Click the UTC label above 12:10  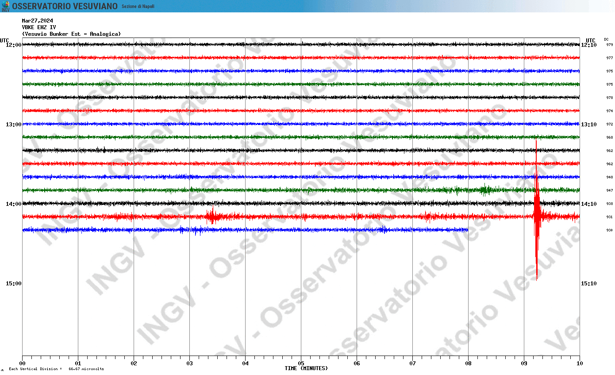tap(591, 40)
